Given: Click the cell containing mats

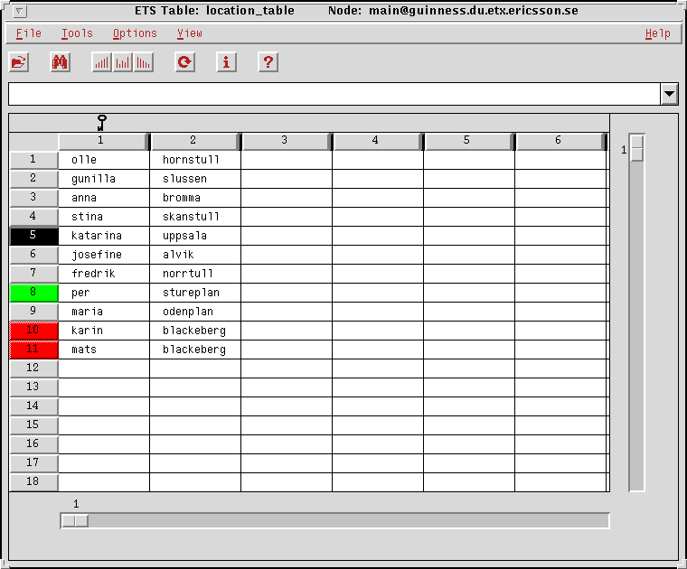Looking at the screenshot, I should 104,350.
